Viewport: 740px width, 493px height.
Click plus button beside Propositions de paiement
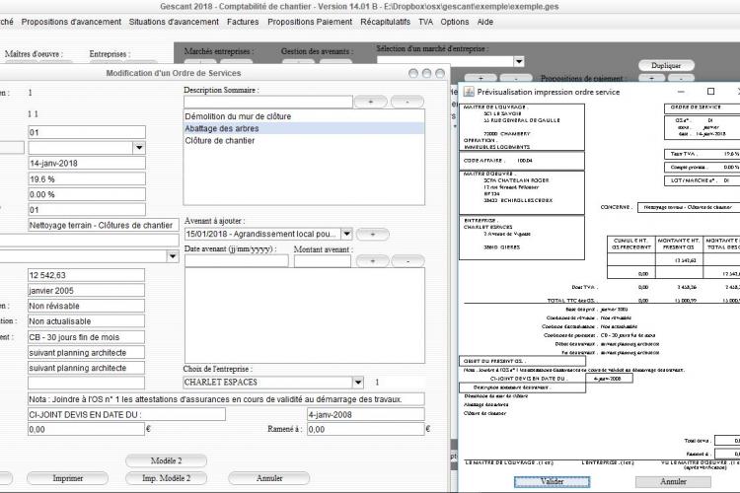pyautogui.click(x=651, y=78)
